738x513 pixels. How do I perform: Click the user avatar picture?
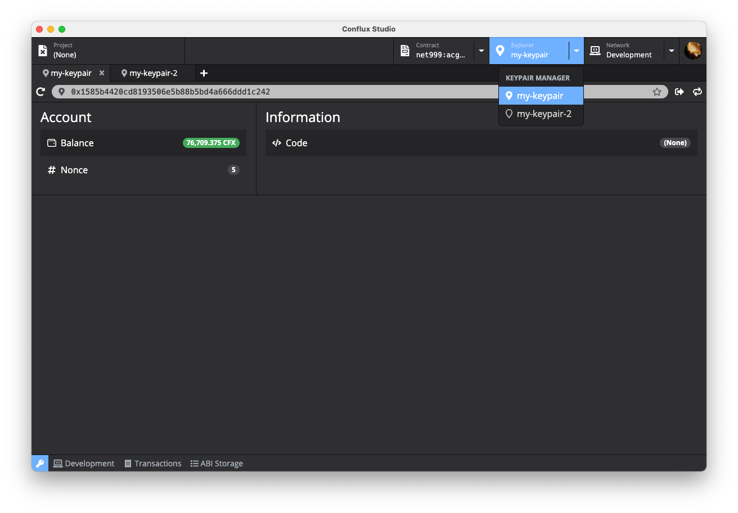tap(693, 51)
